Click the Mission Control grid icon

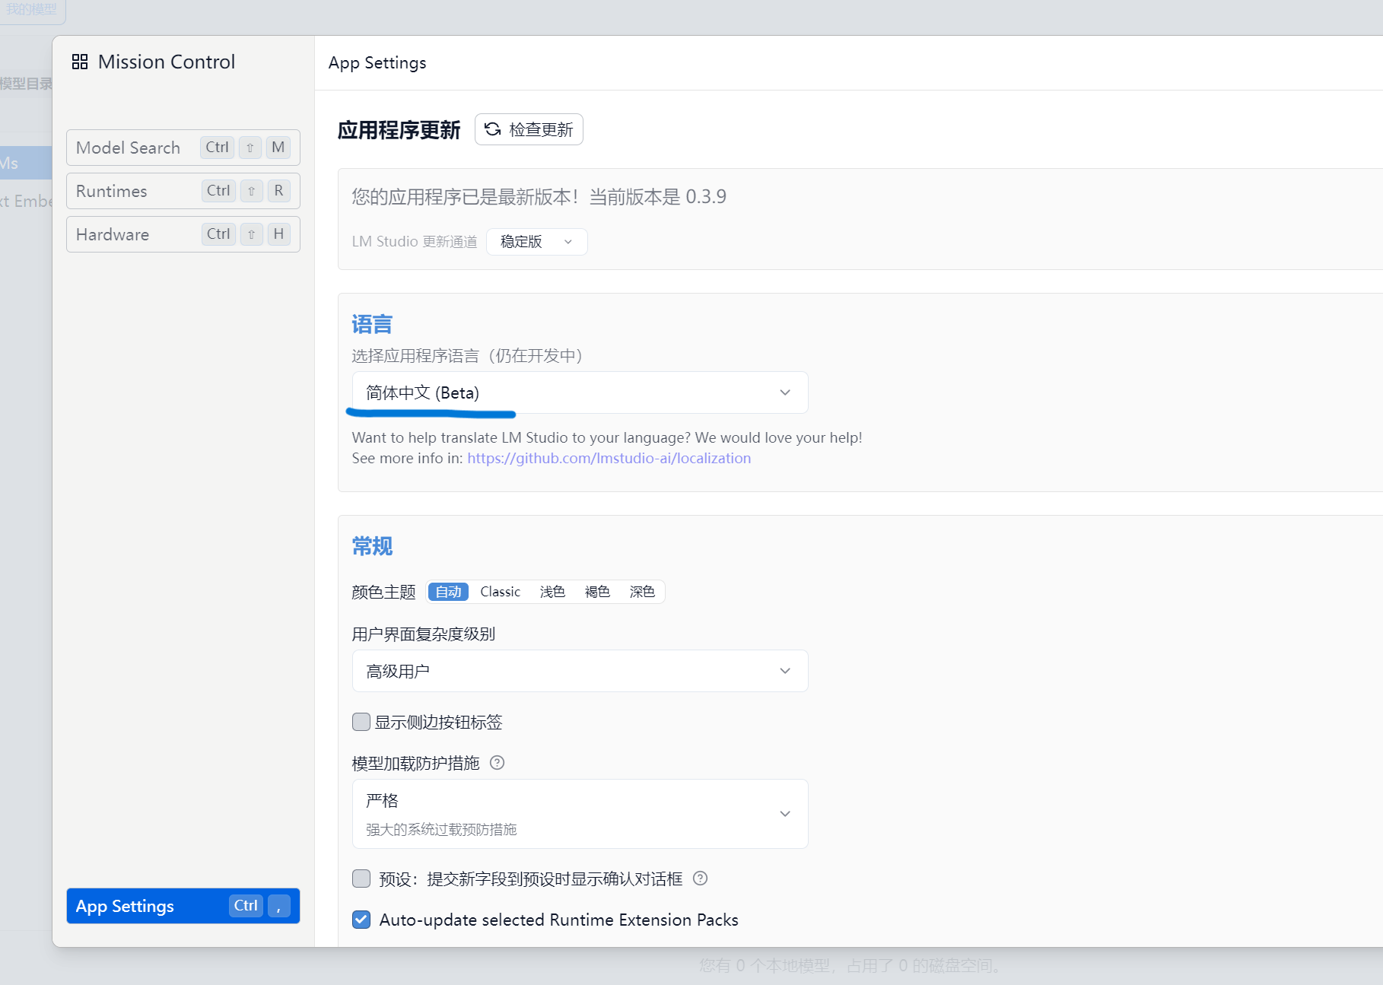80,62
